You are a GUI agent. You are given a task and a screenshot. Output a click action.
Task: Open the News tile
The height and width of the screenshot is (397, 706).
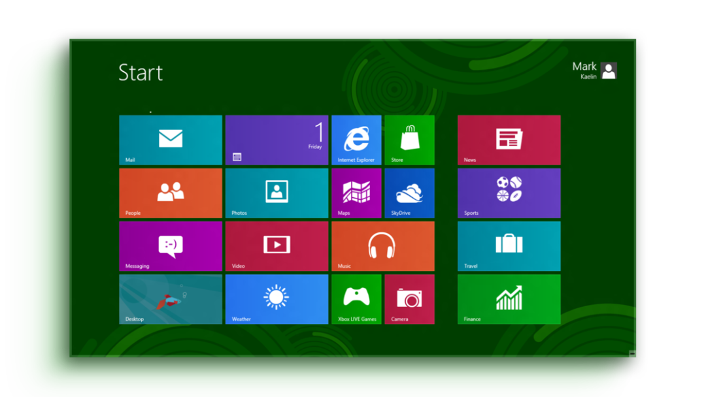coord(509,140)
